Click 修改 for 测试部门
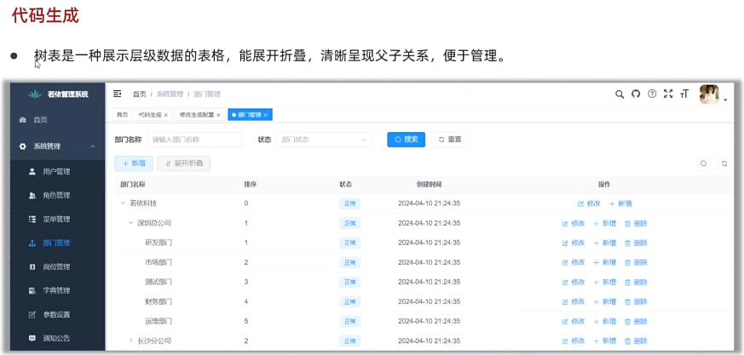This screenshot has width=744, height=355. (x=574, y=282)
